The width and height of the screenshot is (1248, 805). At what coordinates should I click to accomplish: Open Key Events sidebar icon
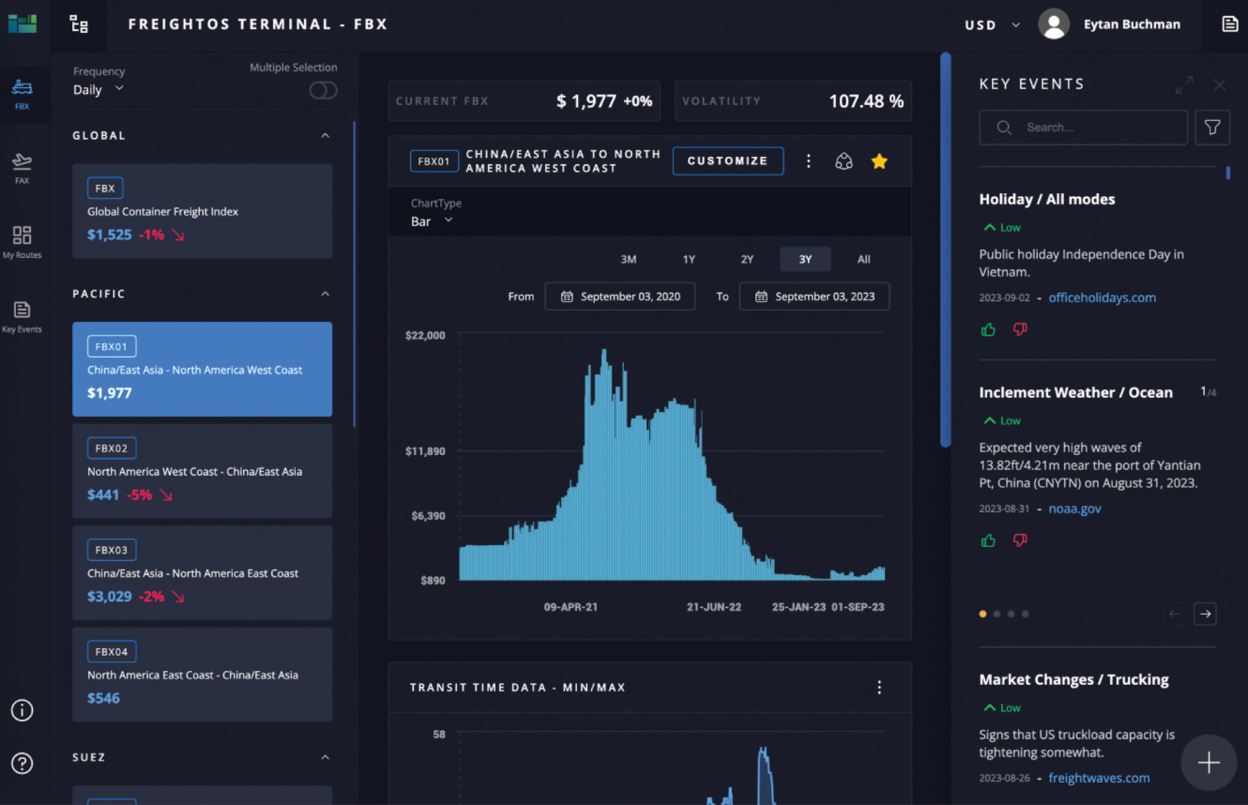(x=22, y=317)
